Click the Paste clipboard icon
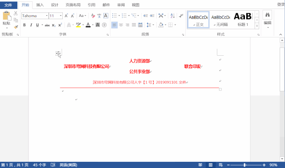Screen dimensions: 285x168 click(x=7, y=16)
